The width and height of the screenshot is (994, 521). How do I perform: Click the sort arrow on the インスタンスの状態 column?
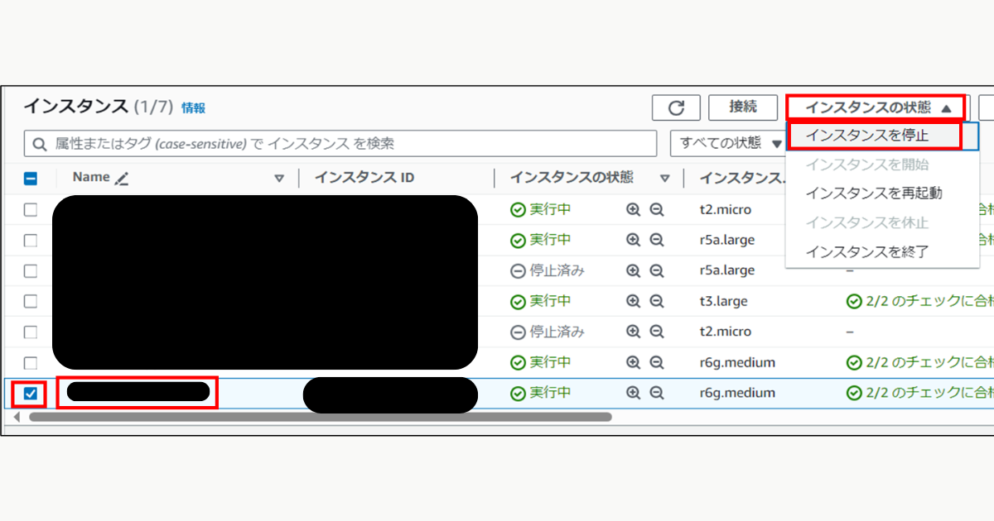667,176
